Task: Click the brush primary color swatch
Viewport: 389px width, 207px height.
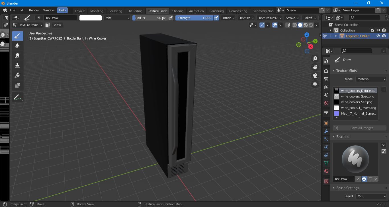Action: [91, 18]
